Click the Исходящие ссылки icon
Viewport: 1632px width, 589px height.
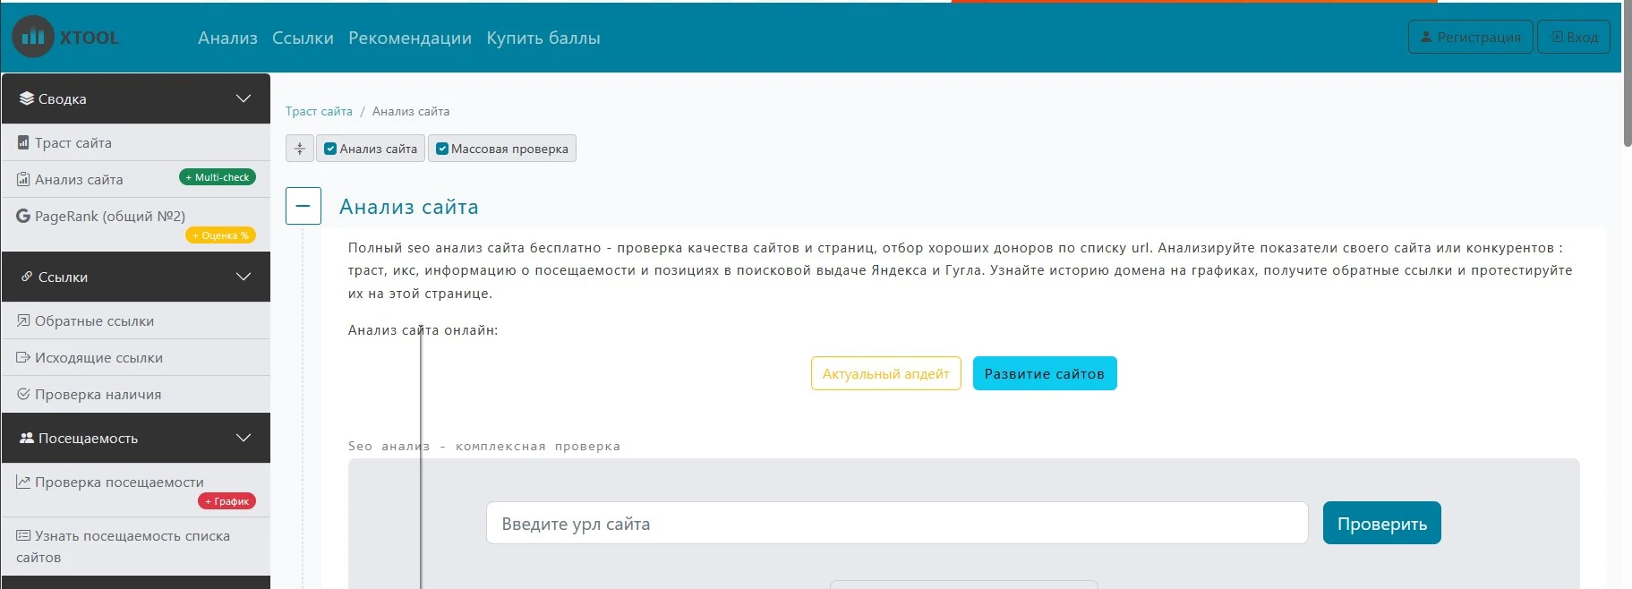(x=23, y=357)
